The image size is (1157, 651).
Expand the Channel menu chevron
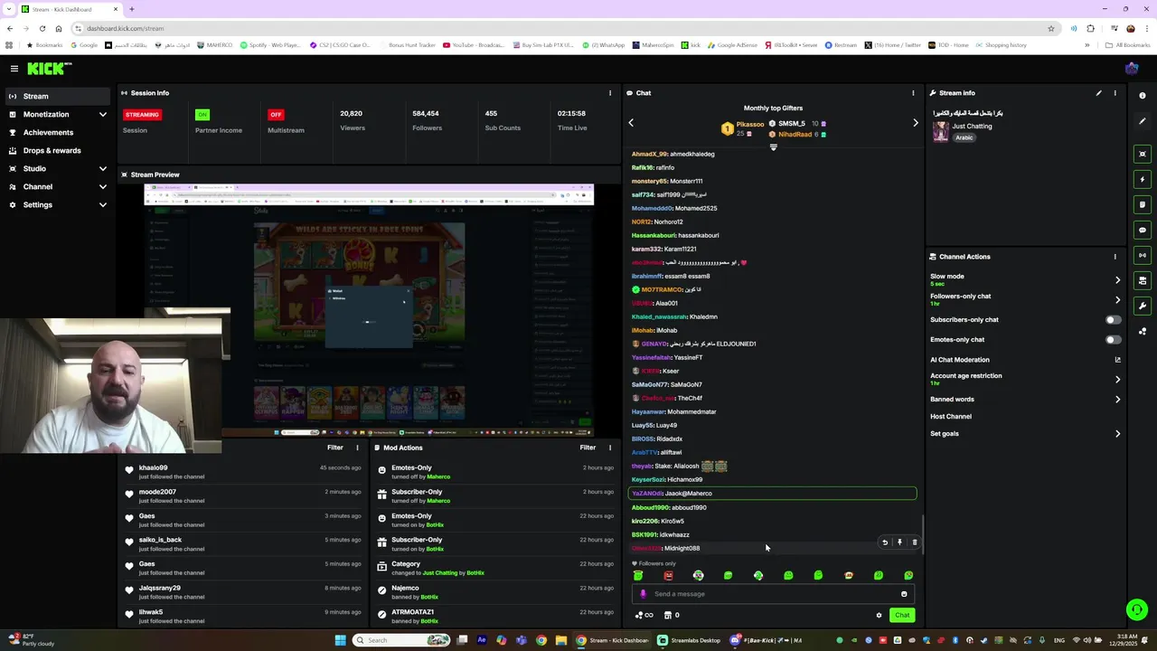click(102, 187)
